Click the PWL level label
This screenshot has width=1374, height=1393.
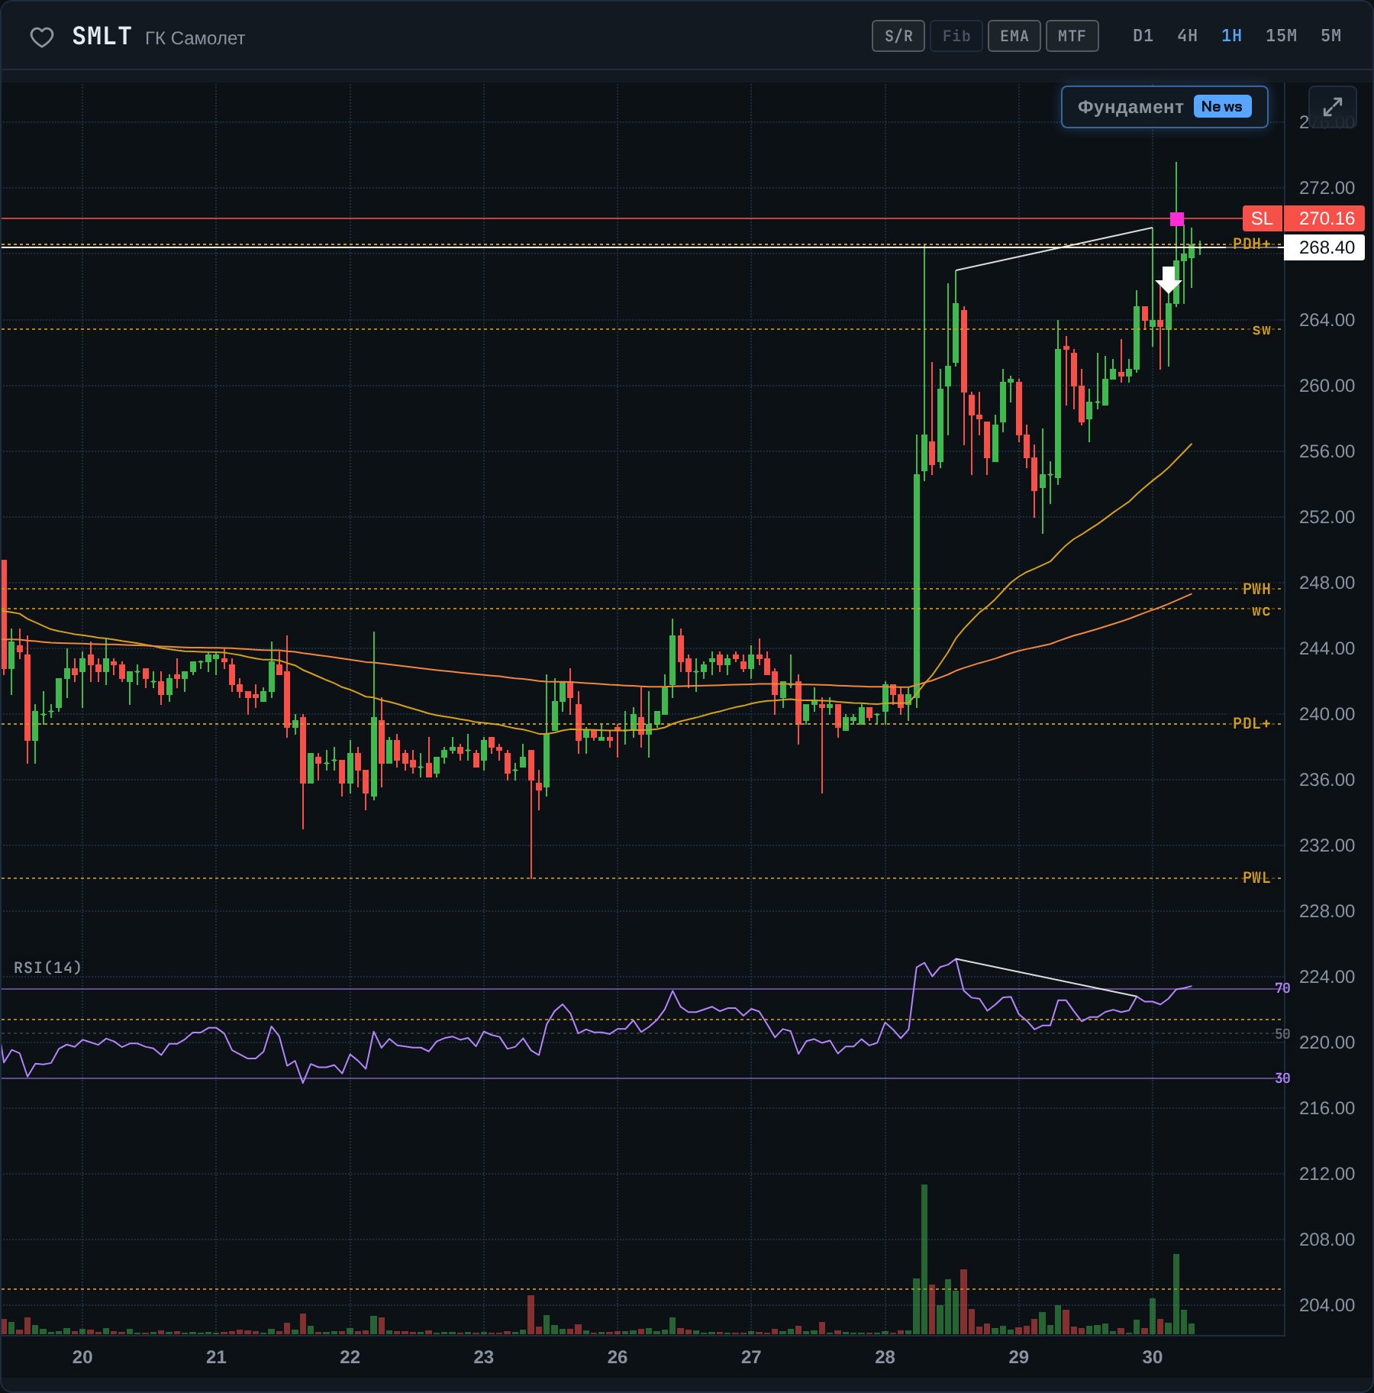(1256, 878)
